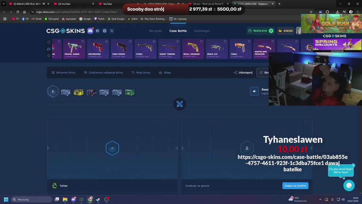Click the CSGO-SKINS logo
The height and width of the screenshot is (204, 362).
[x=66, y=31]
